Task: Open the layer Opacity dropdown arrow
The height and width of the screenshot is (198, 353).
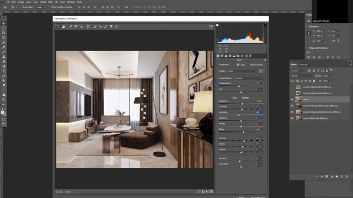Action: [330, 76]
